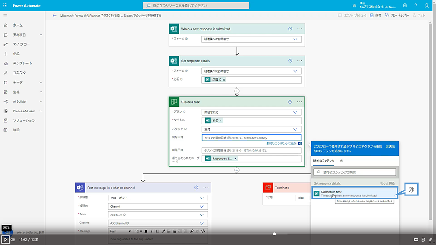
Task: Click 非表示 in dynamic content panel
Action: [x=390, y=147]
